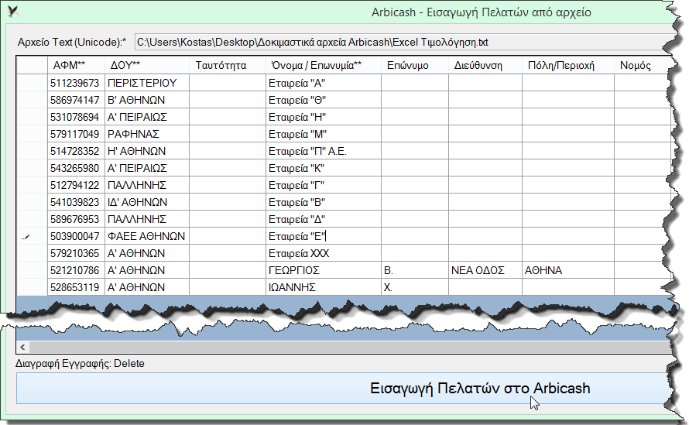
Task: Click the Εταιρεία "Κ" name cell
Action: [324, 168]
